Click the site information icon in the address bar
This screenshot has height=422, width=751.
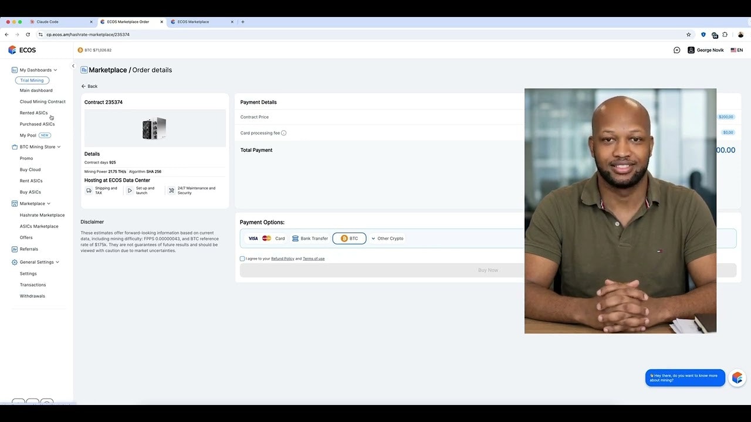(x=40, y=35)
